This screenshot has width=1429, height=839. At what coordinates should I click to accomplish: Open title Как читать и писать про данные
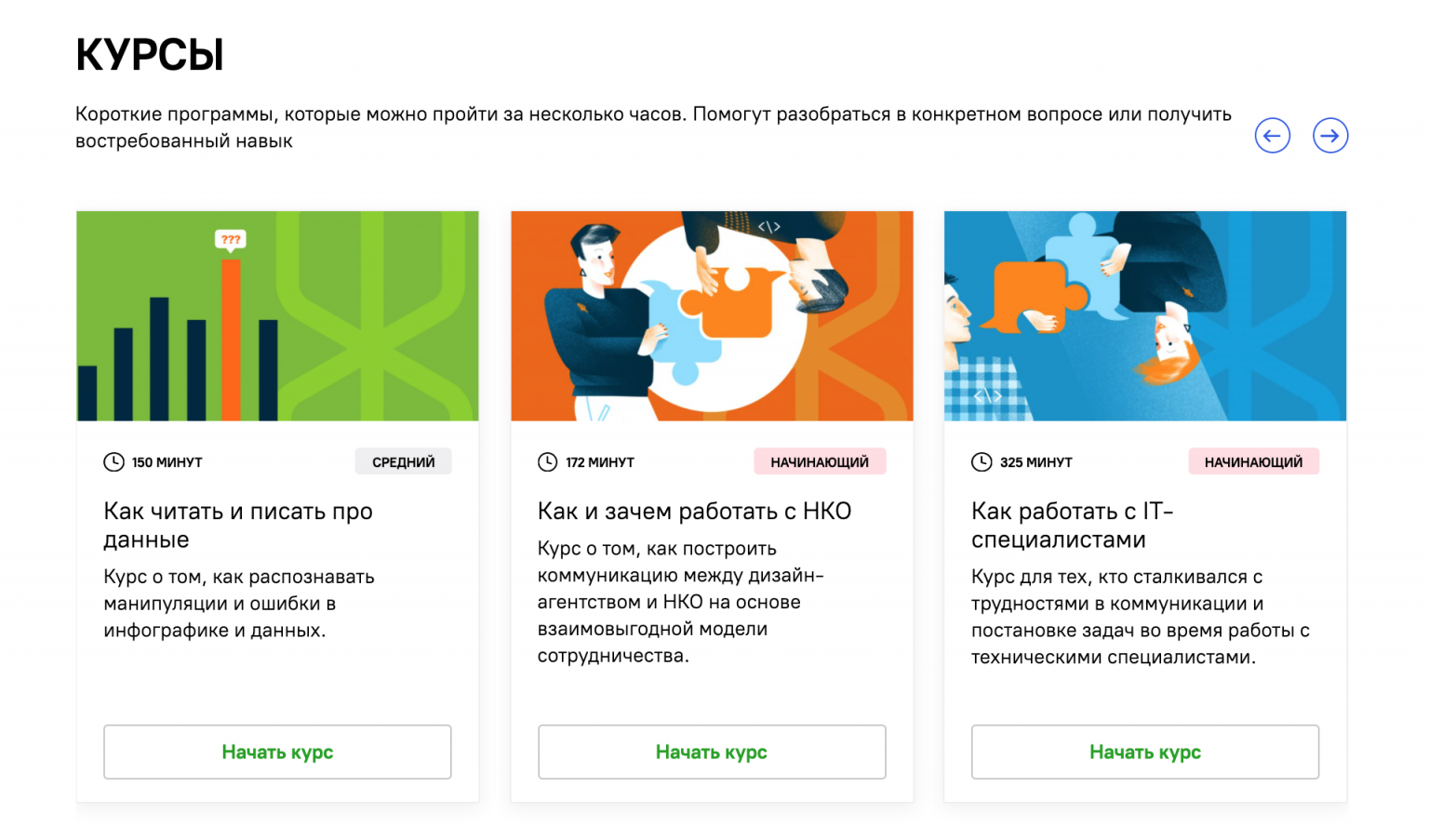(x=238, y=526)
